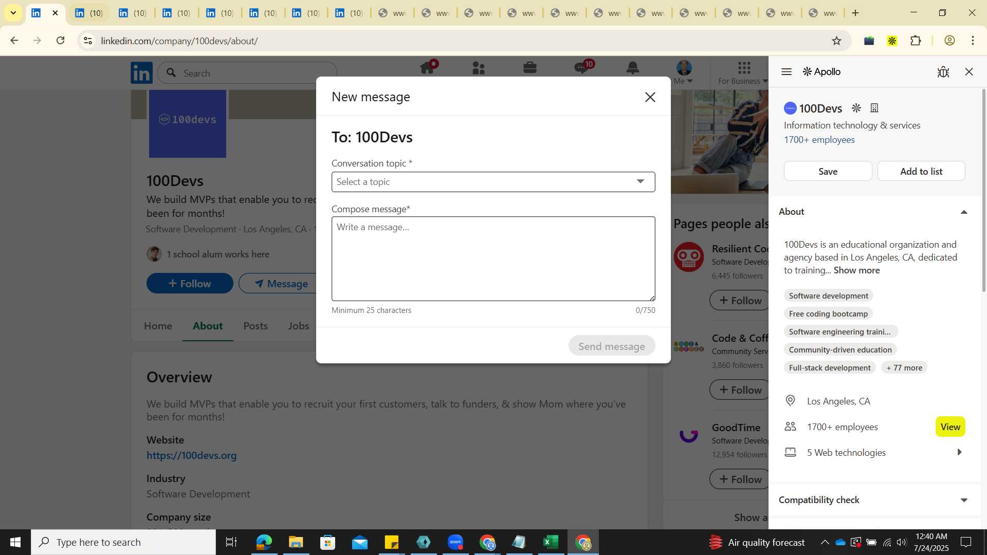Open My Network people icon

(479, 68)
